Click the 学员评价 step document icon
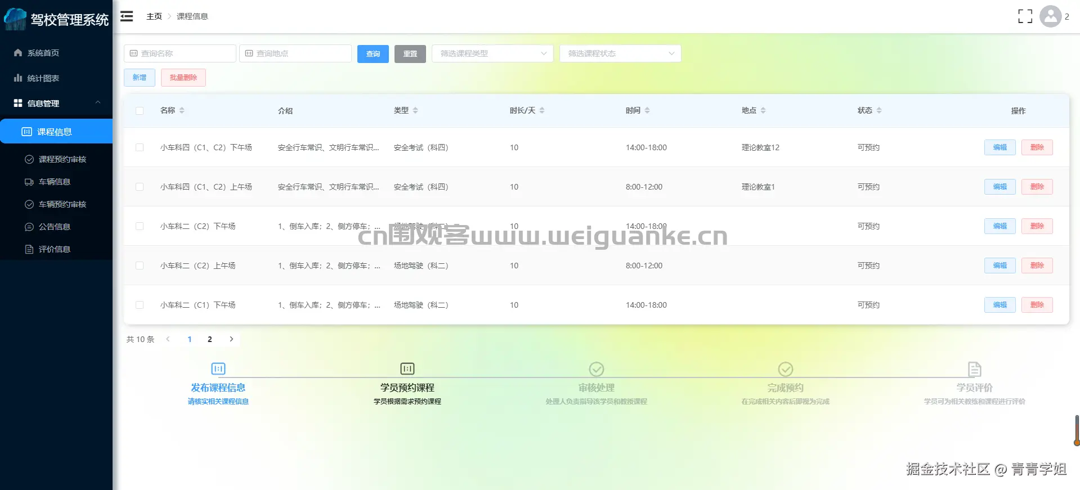Screen dimensions: 1080x490 tap(975, 369)
